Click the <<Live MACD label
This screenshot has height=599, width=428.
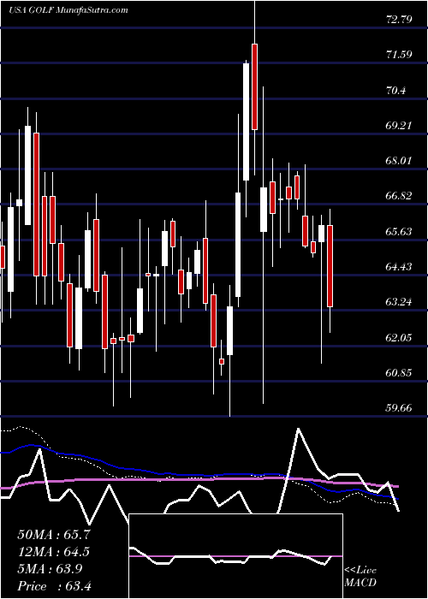click(x=360, y=577)
